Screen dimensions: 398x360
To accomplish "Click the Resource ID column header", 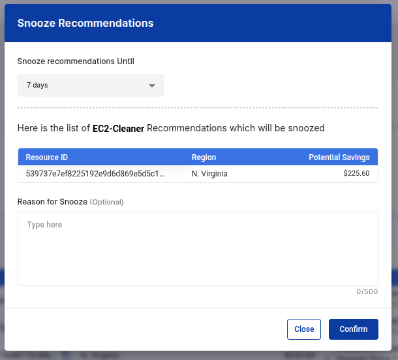I will point(47,157).
